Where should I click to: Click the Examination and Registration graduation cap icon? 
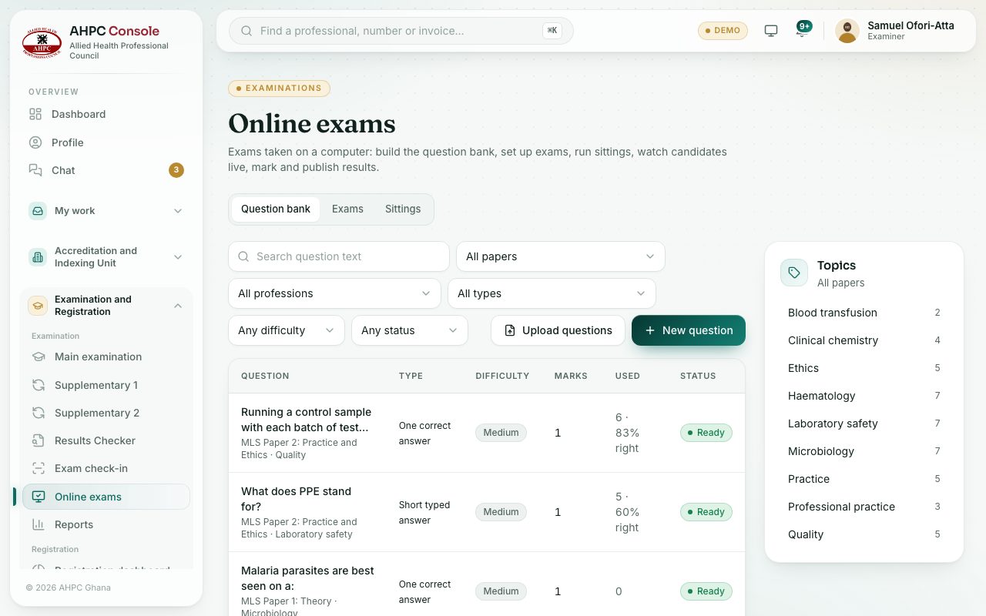click(38, 306)
